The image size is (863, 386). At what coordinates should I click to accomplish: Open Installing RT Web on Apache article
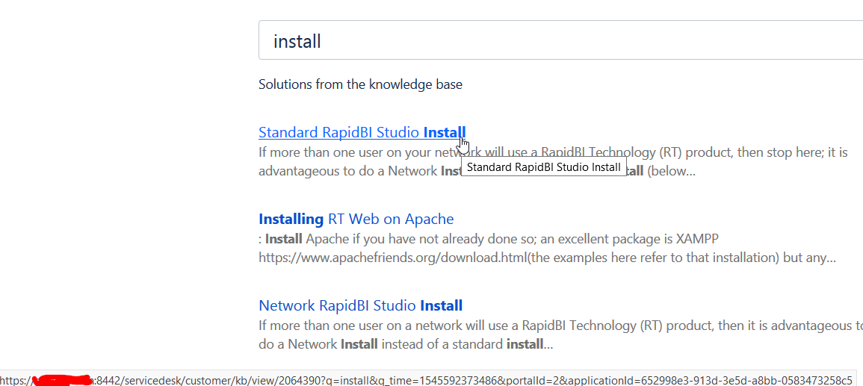coord(356,220)
